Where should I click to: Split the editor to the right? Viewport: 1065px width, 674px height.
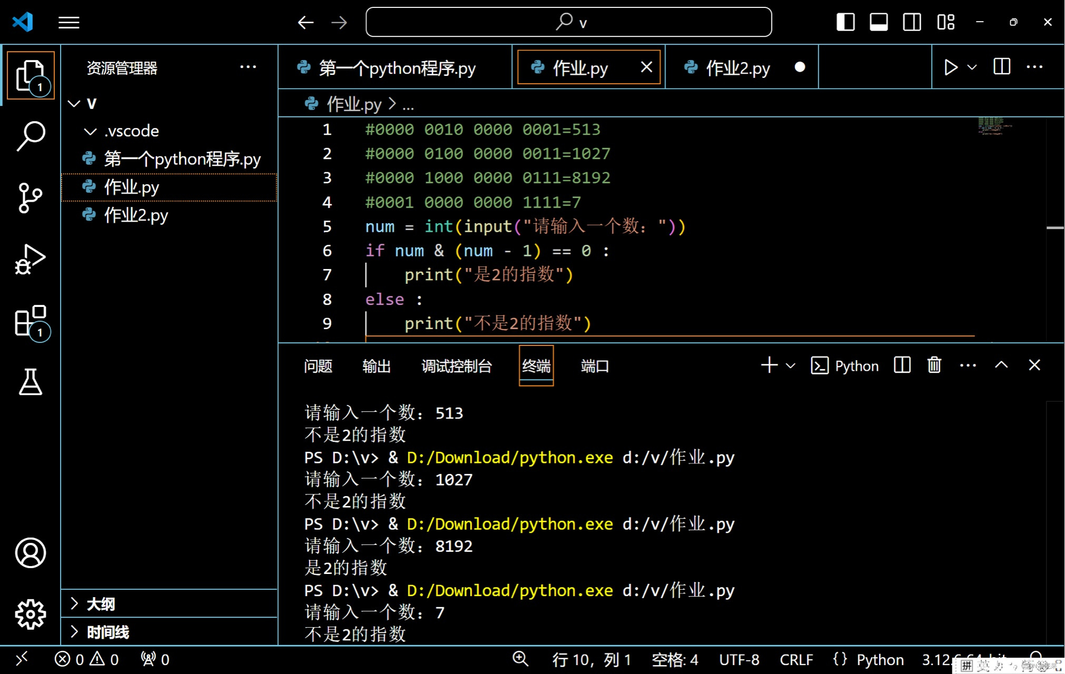point(1001,67)
